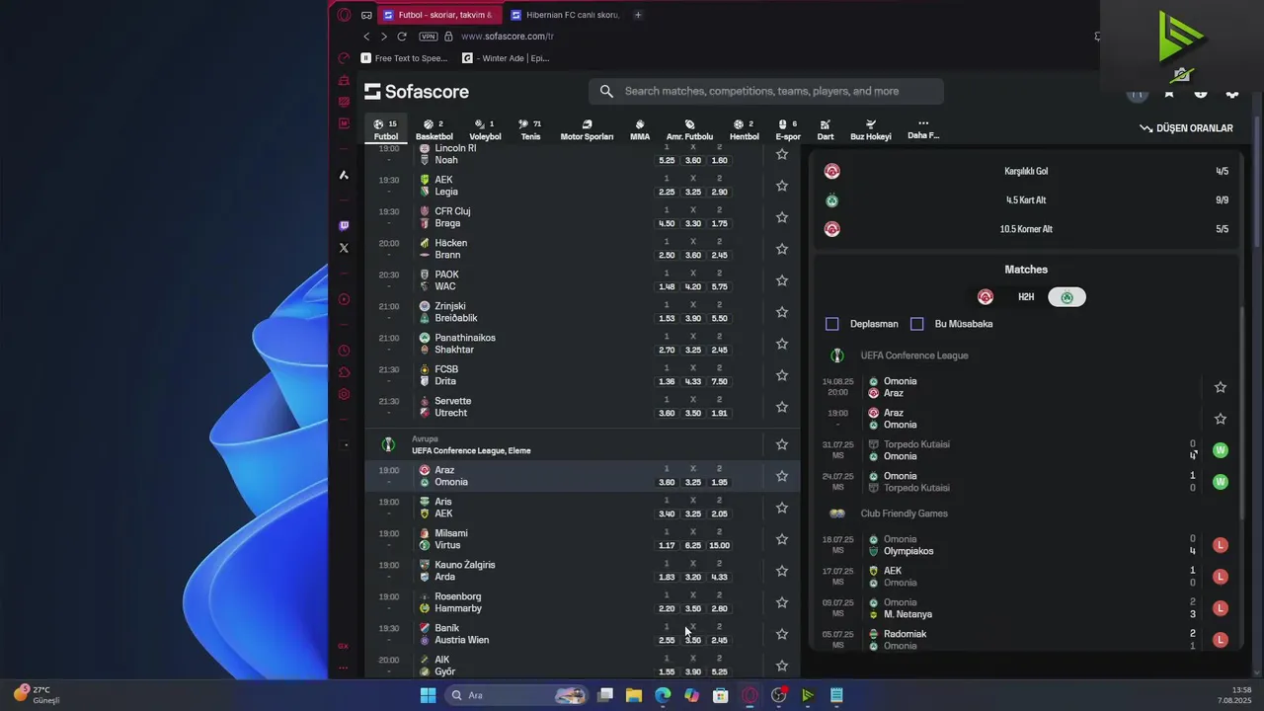Select Araz team logo toggle in Matches
Viewport: 1264px width, 711px height.
click(x=985, y=297)
